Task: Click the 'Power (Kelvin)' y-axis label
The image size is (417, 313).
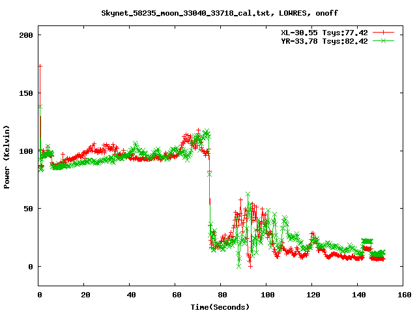Action: (7, 157)
